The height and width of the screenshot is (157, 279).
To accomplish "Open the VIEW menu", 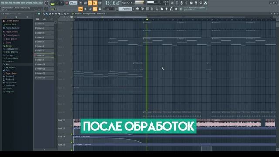I will tap(23, 3).
